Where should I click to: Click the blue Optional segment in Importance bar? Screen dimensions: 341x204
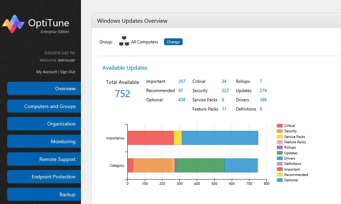tap(220, 138)
